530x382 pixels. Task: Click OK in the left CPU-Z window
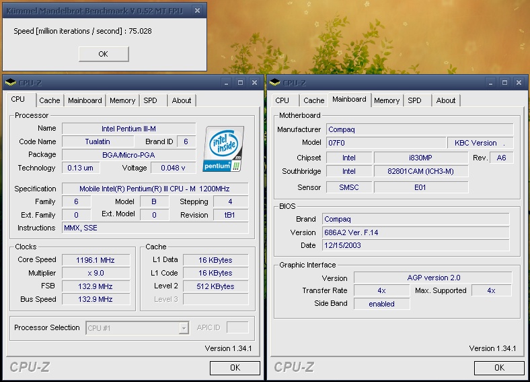pyautogui.click(x=235, y=368)
